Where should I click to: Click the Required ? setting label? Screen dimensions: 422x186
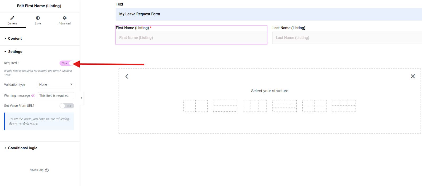pyautogui.click(x=12, y=63)
